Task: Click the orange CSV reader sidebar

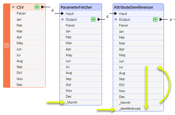Action: (7, 45)
